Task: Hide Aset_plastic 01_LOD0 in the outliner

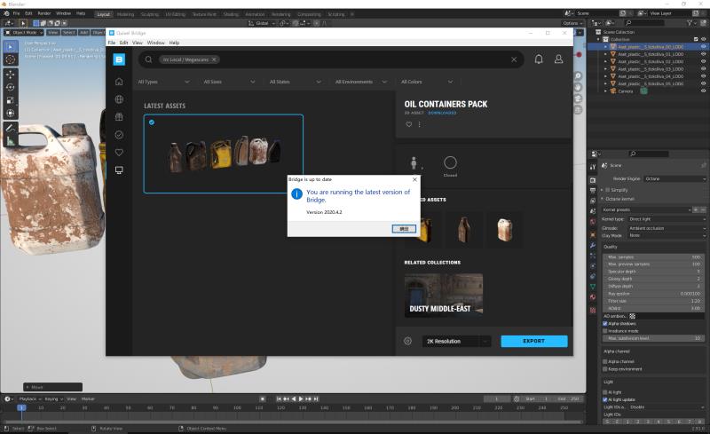Action: click(703, 54)
